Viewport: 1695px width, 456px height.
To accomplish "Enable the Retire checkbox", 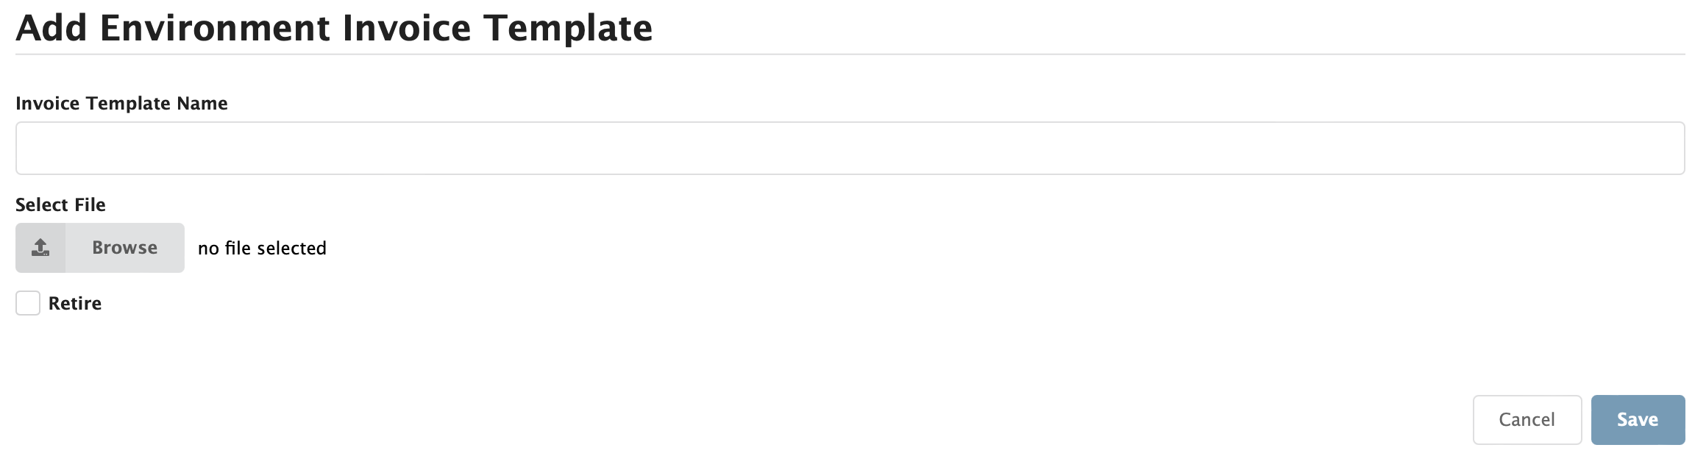I will click(x=27, y=303).
